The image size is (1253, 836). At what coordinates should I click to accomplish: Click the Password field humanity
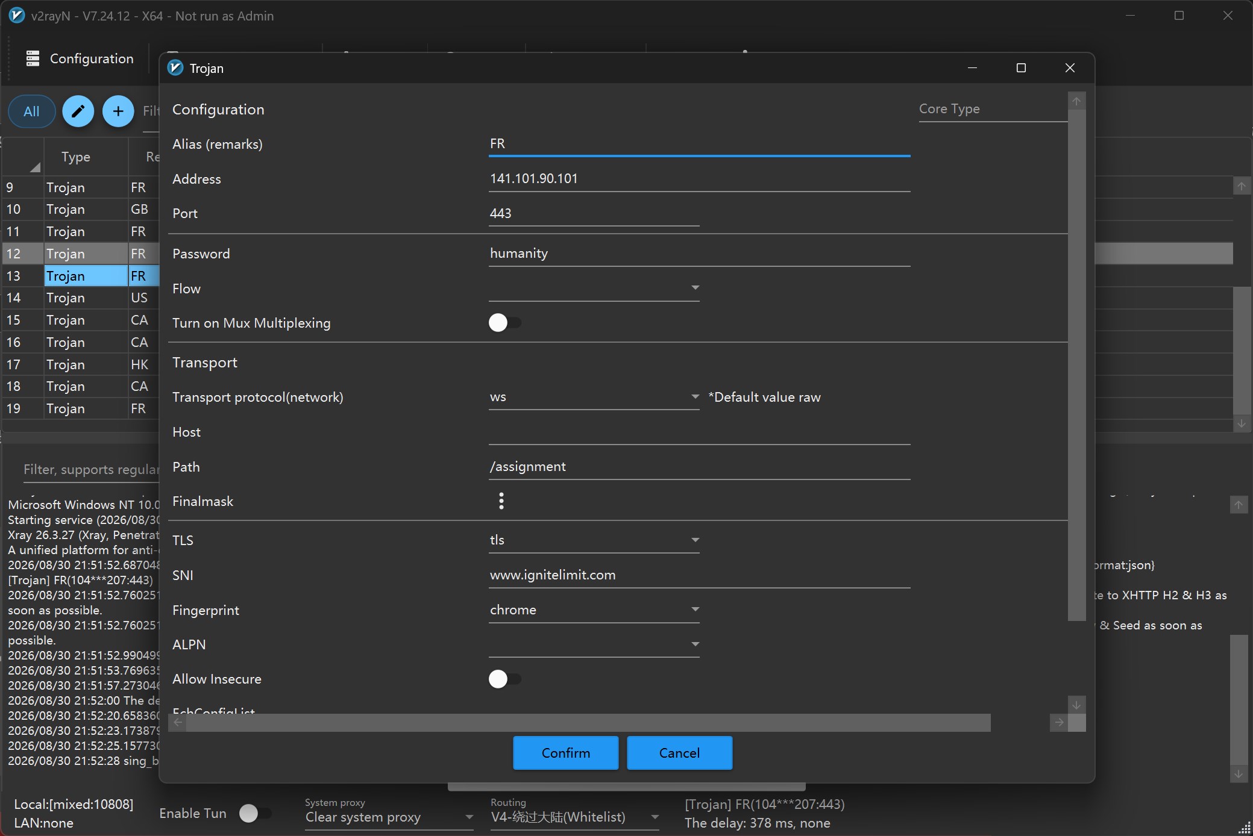(x=699, y=254)
